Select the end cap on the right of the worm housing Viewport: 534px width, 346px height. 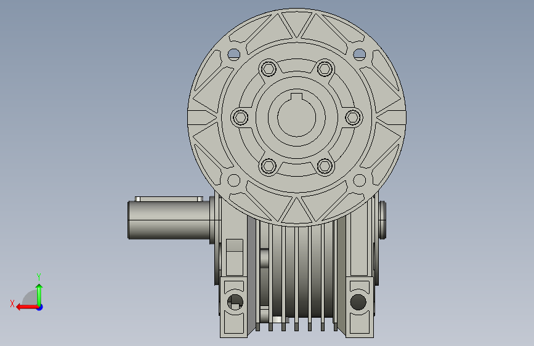(382, 220)
